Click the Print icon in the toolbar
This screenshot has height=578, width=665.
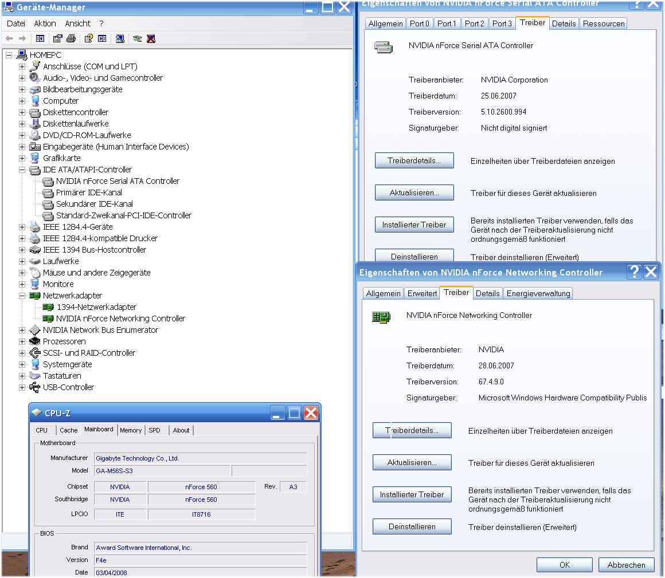[71, 38]
